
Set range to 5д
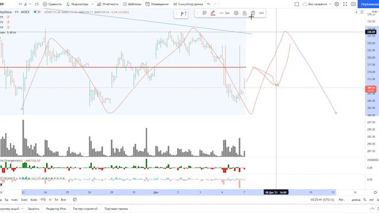point(7,200)
